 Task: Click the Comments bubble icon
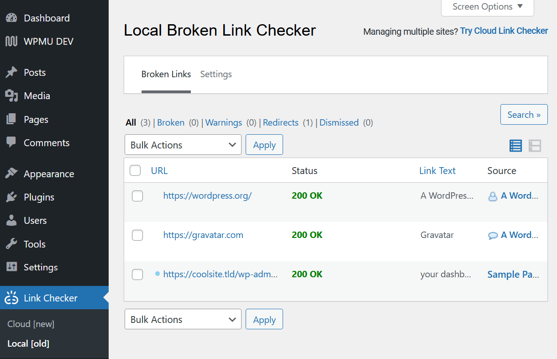(11, 143)
